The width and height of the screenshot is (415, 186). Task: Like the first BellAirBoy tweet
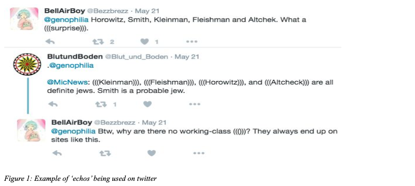click(145, 42)
